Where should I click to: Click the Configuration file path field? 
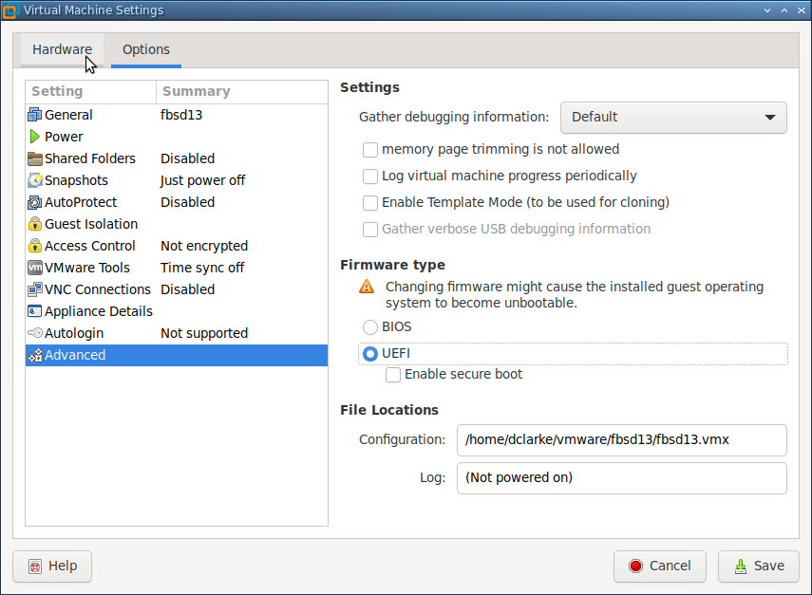(x=621, y=439)
